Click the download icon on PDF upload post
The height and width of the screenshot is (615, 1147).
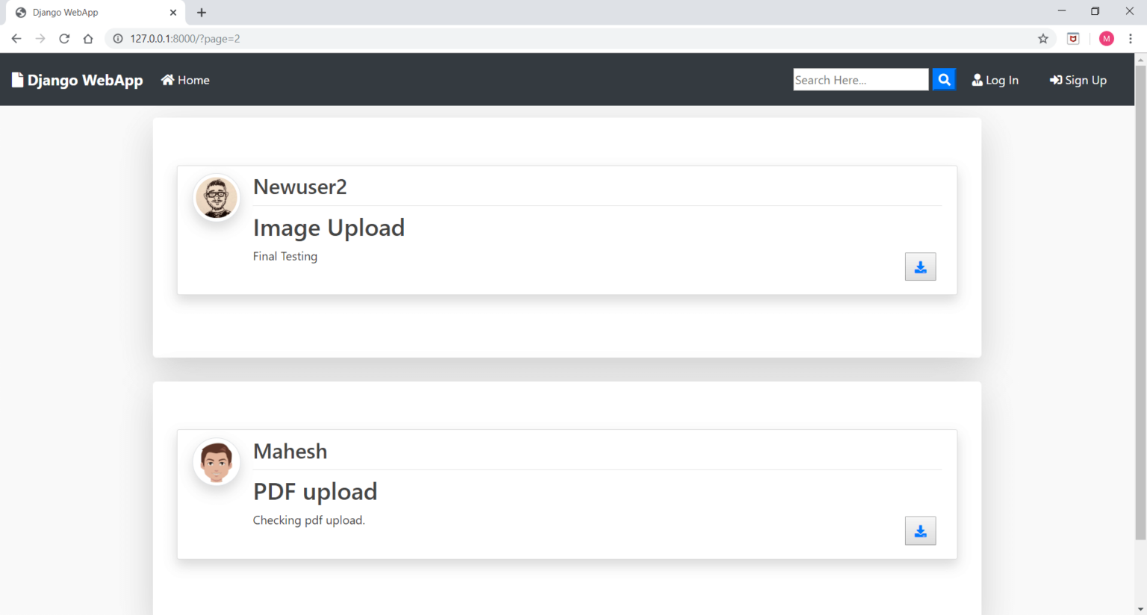coord(920,531)
